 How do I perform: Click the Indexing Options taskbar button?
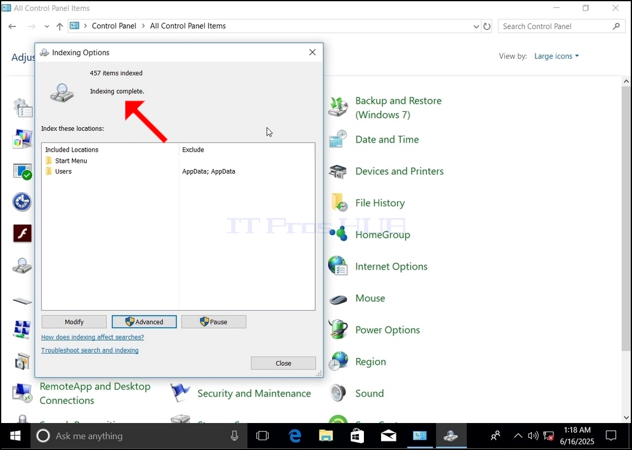[x=451, y=436]
